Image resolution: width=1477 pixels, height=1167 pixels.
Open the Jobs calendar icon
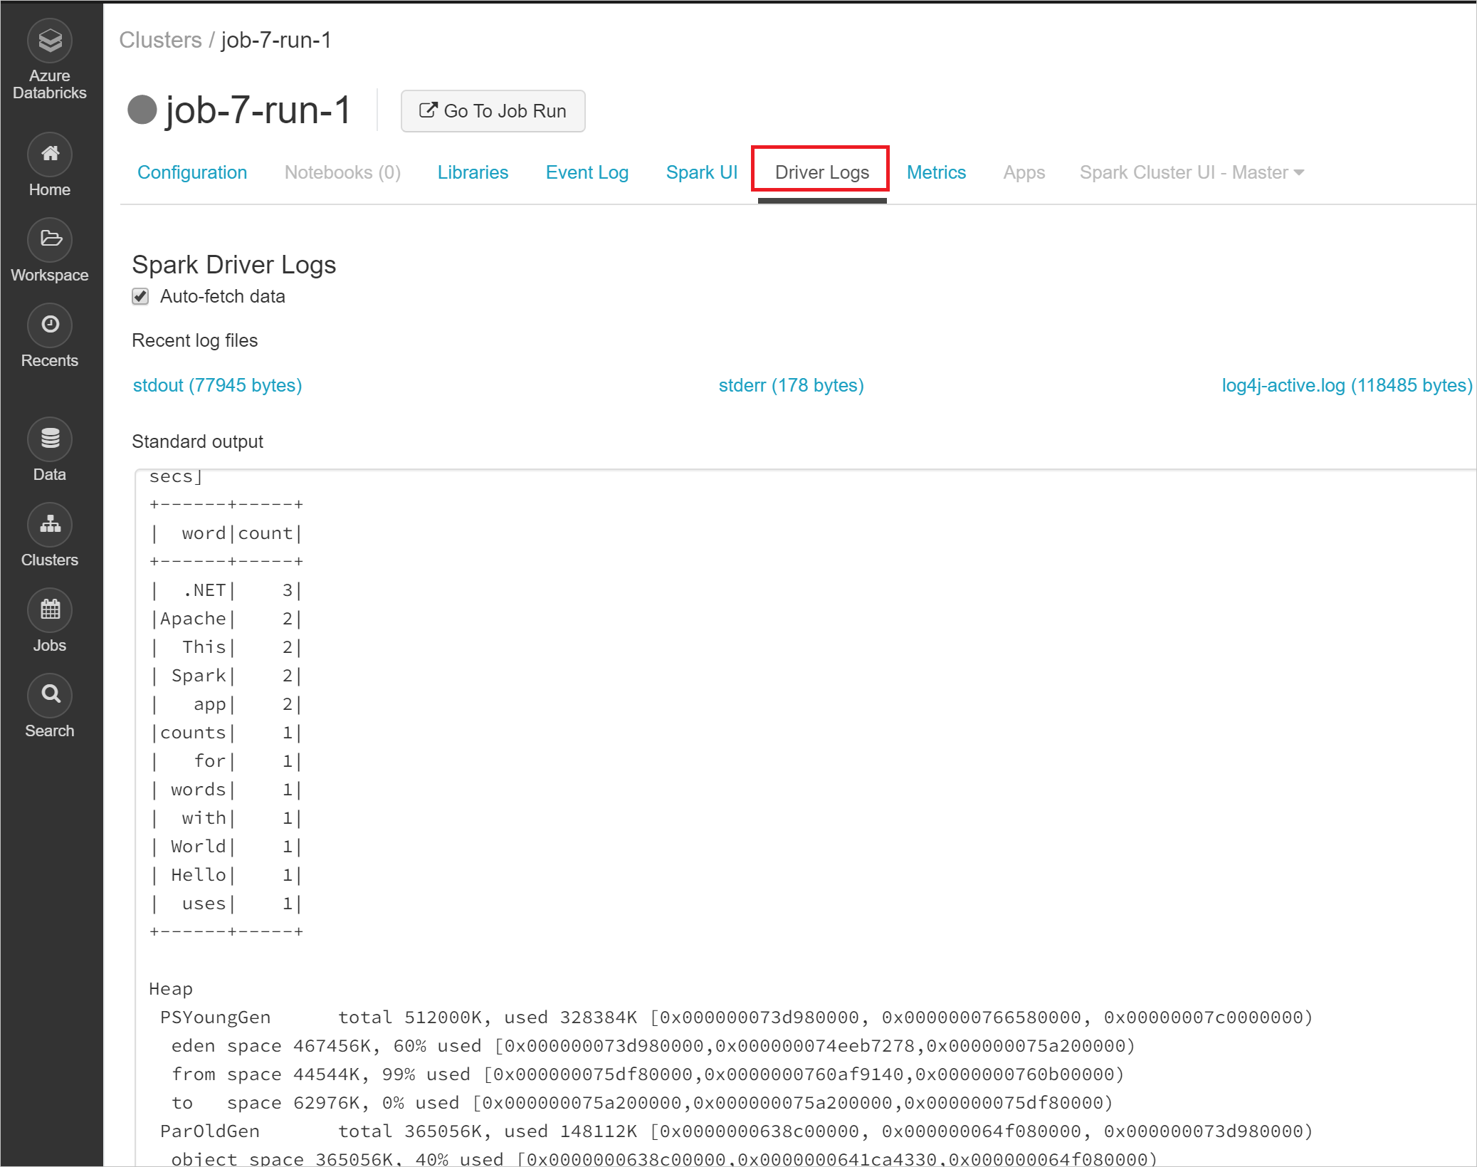49,610
